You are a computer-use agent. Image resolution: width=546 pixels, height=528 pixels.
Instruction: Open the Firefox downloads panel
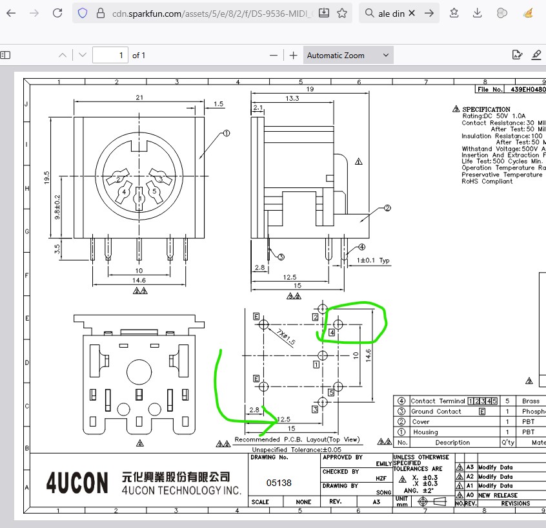[477, 13]
